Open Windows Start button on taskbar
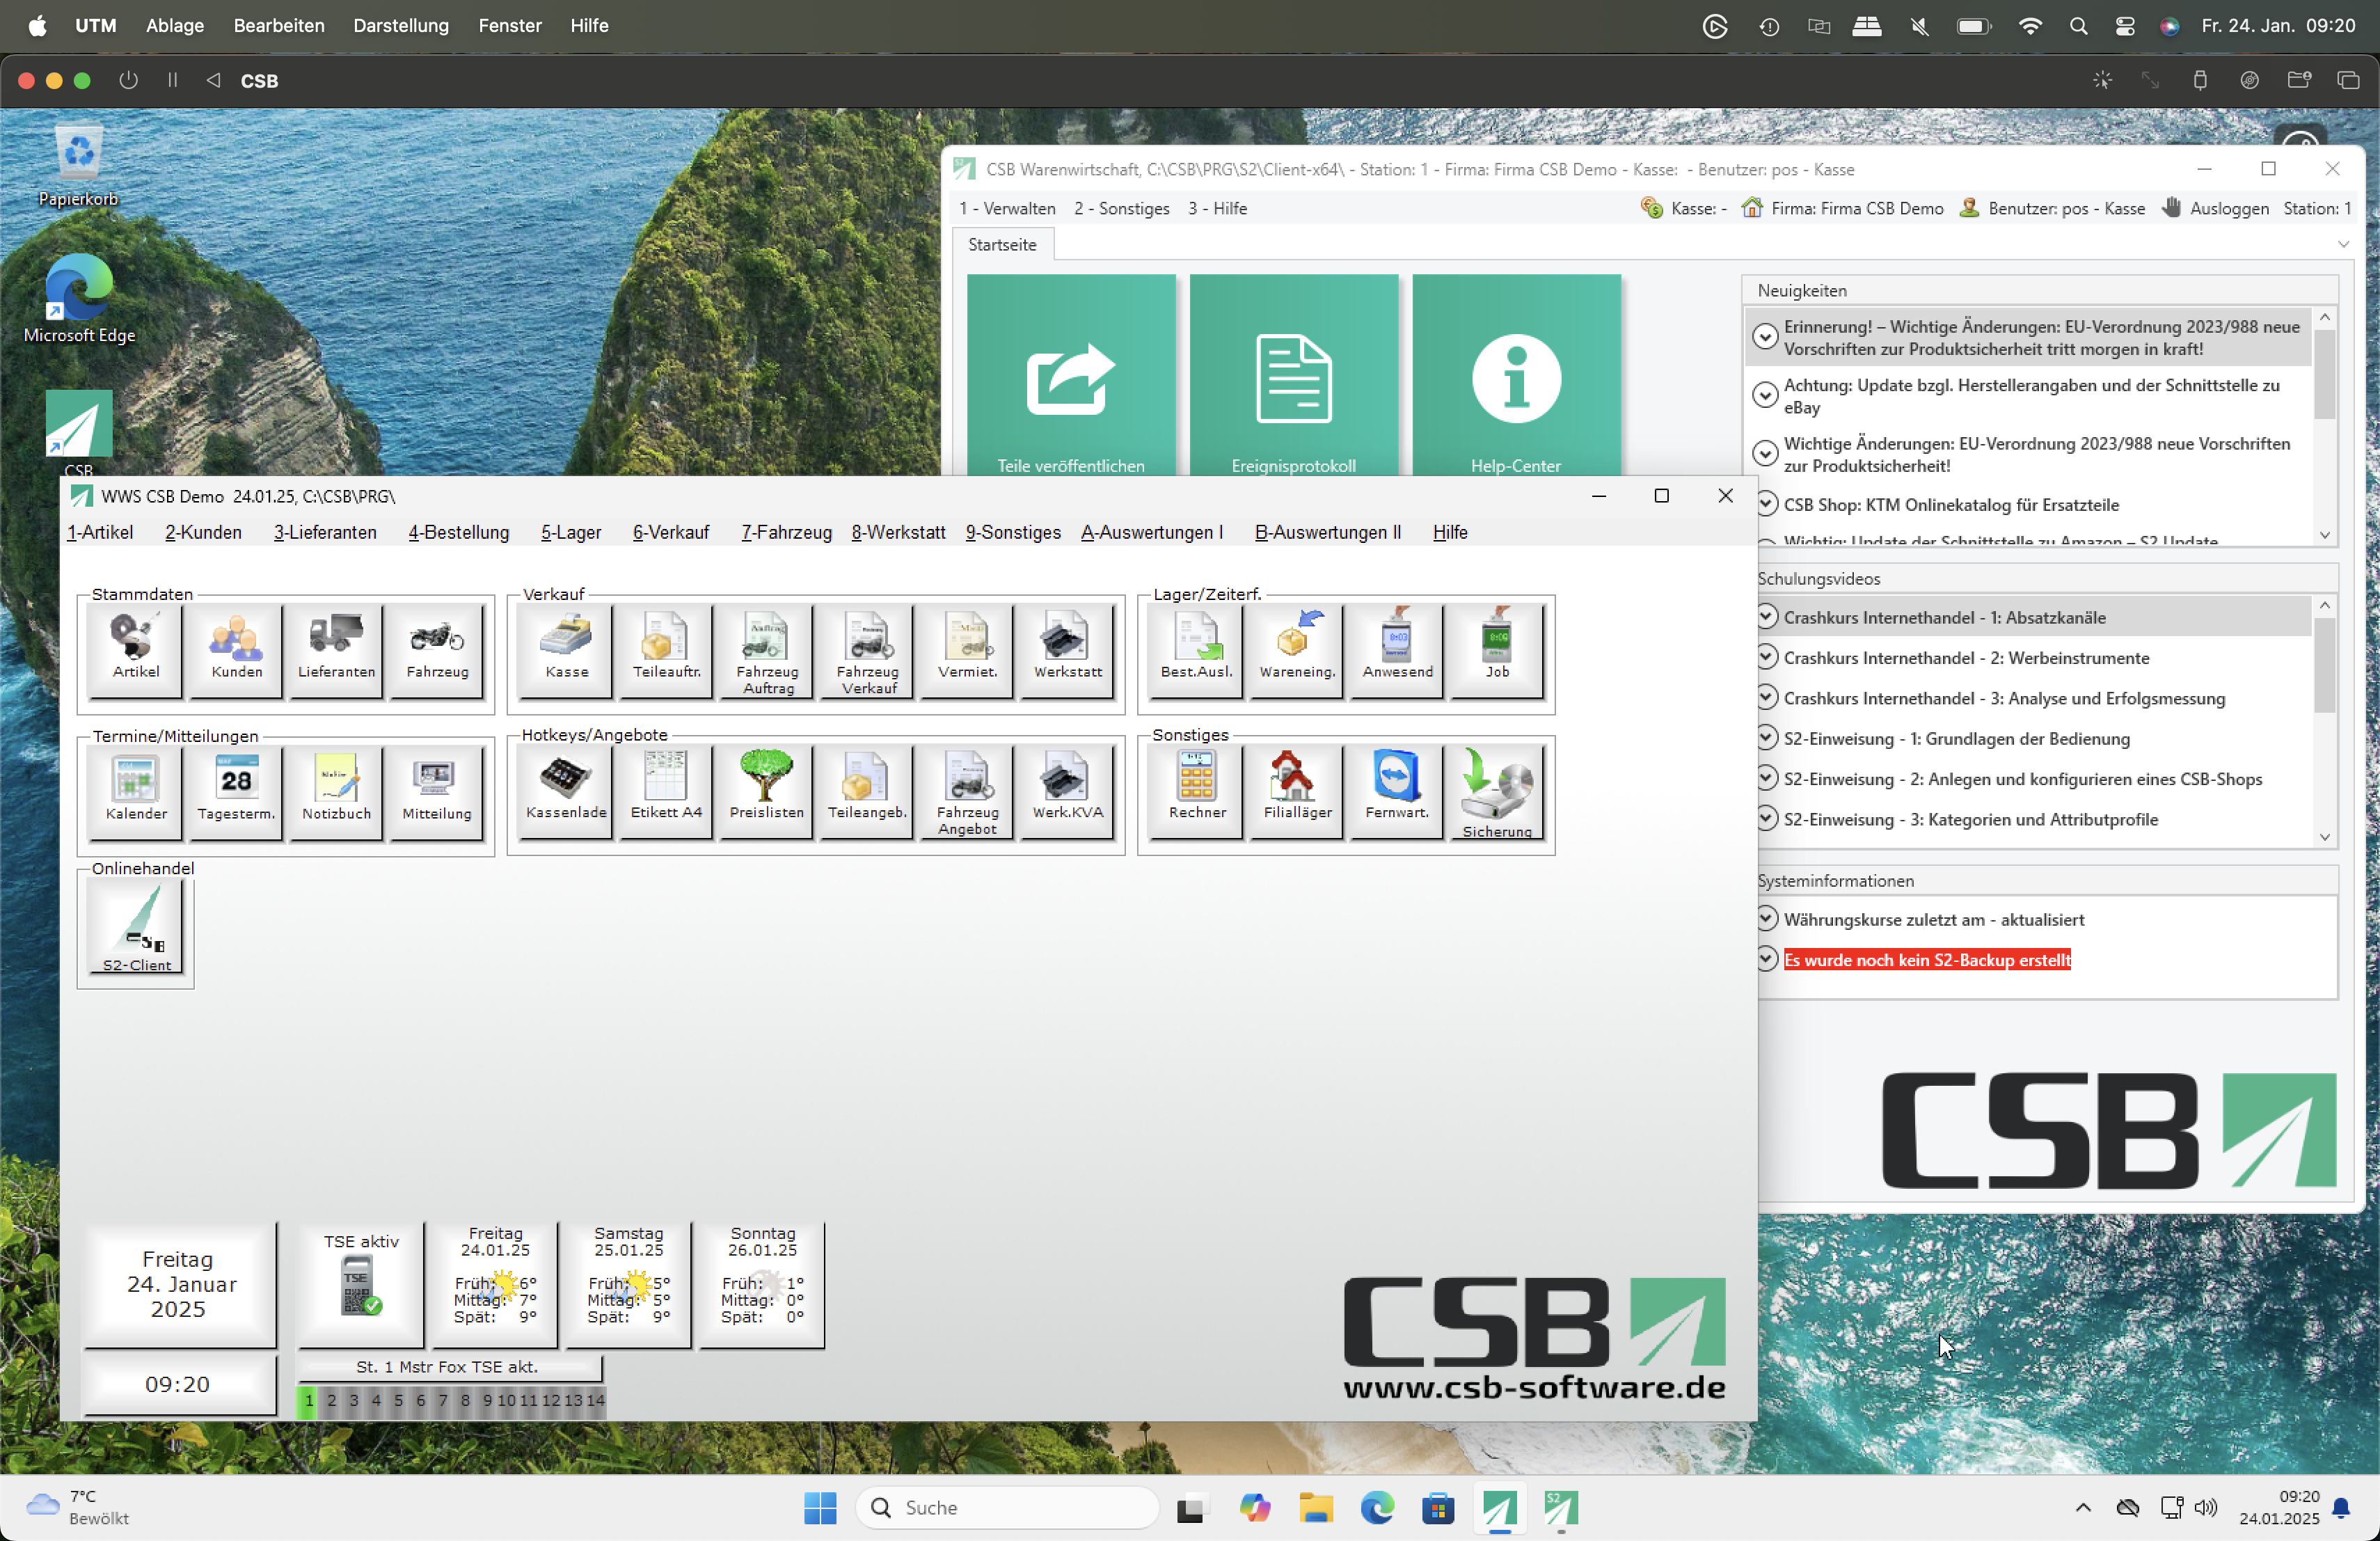Screen dimensions: 2380x1541 coord(820,1507)
